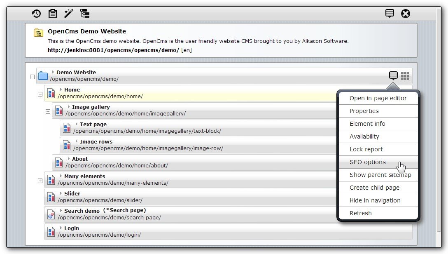Select the Home title text

72,89
